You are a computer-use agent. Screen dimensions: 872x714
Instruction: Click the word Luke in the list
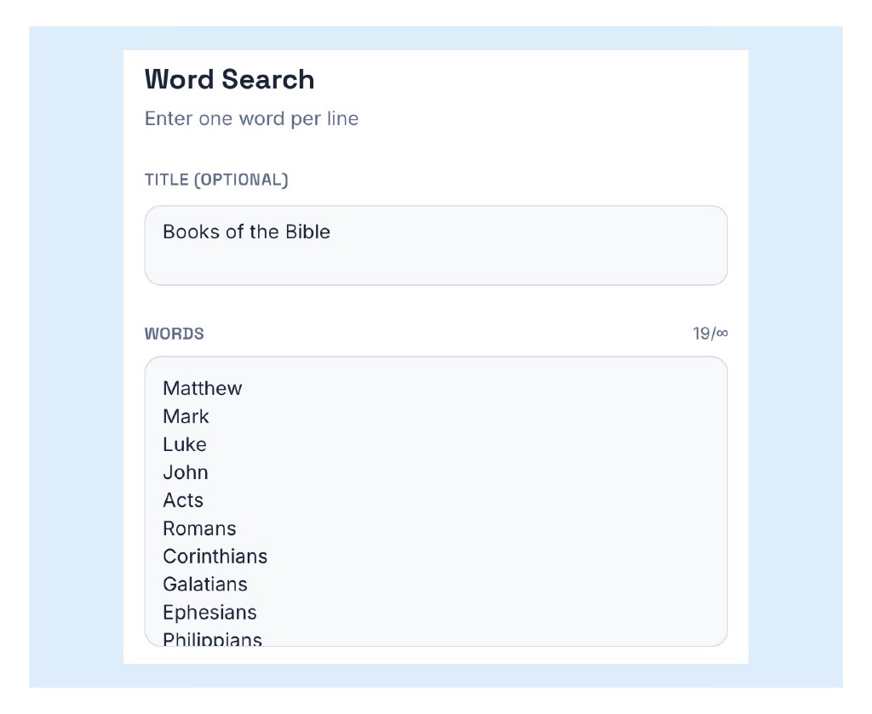point(185,444)
